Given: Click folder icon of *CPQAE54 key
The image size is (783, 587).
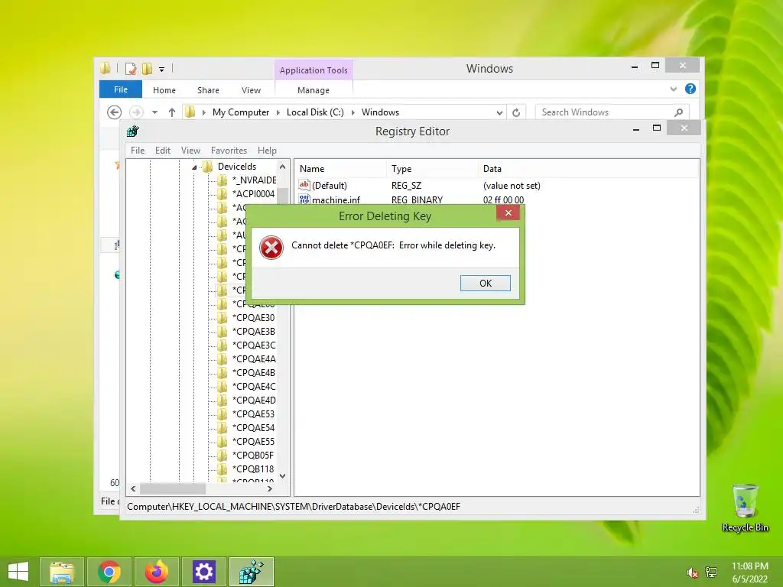Looking at the screenshot, I should pos(223,428).
